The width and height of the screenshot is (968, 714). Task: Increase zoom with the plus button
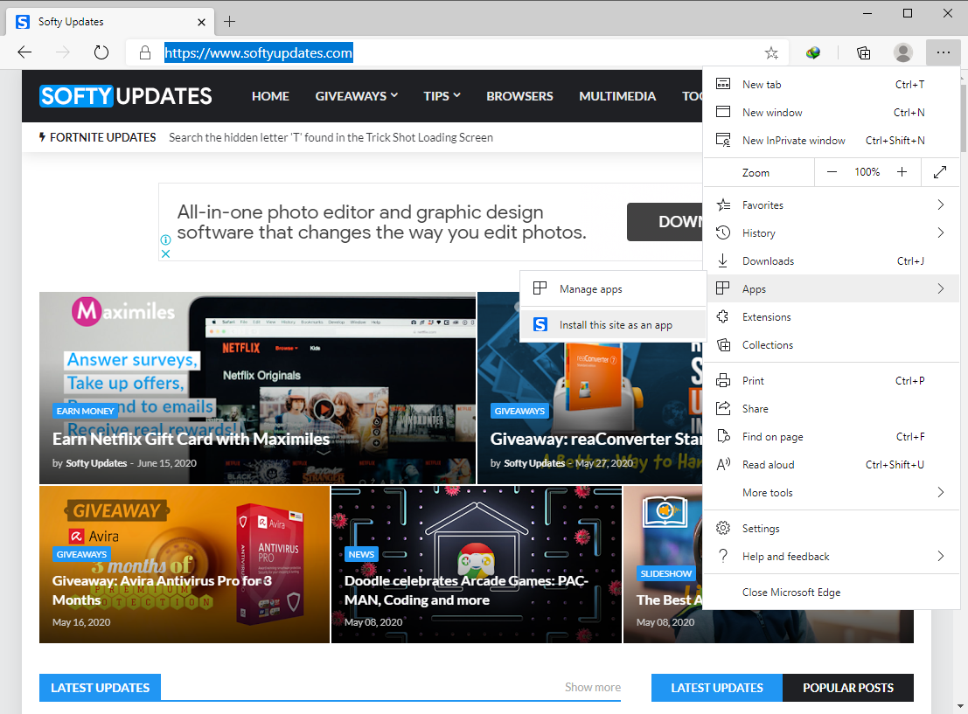[x=902, y=172]
